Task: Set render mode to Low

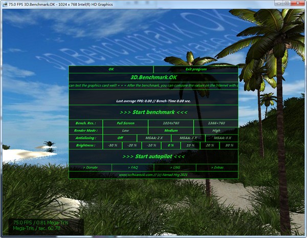Action: 125,131
